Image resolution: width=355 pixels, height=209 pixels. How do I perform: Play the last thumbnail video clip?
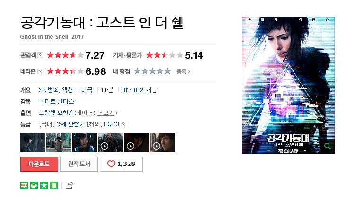click(x=163, y=142)
